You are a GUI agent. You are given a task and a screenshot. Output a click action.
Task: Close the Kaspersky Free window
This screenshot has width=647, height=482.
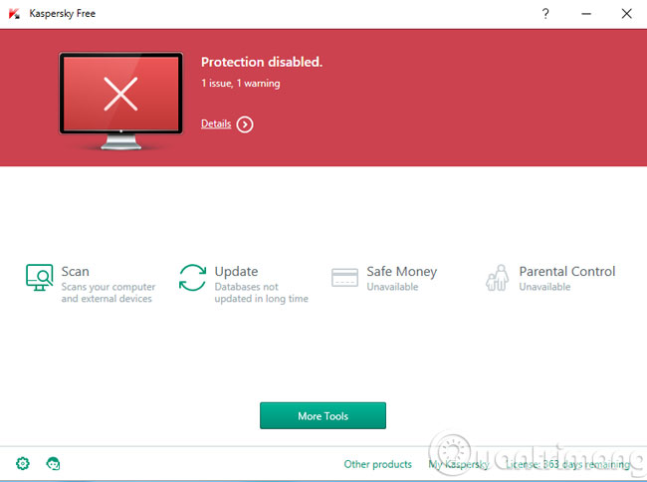(x=626, y=14)
